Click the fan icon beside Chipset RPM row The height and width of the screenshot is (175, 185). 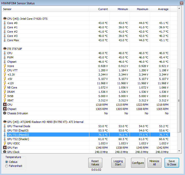click(x=5, y=109)
